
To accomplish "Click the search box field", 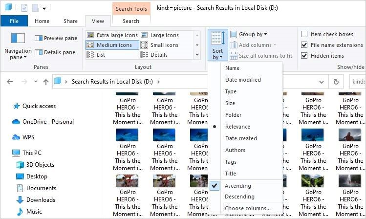I will (358, 82).
